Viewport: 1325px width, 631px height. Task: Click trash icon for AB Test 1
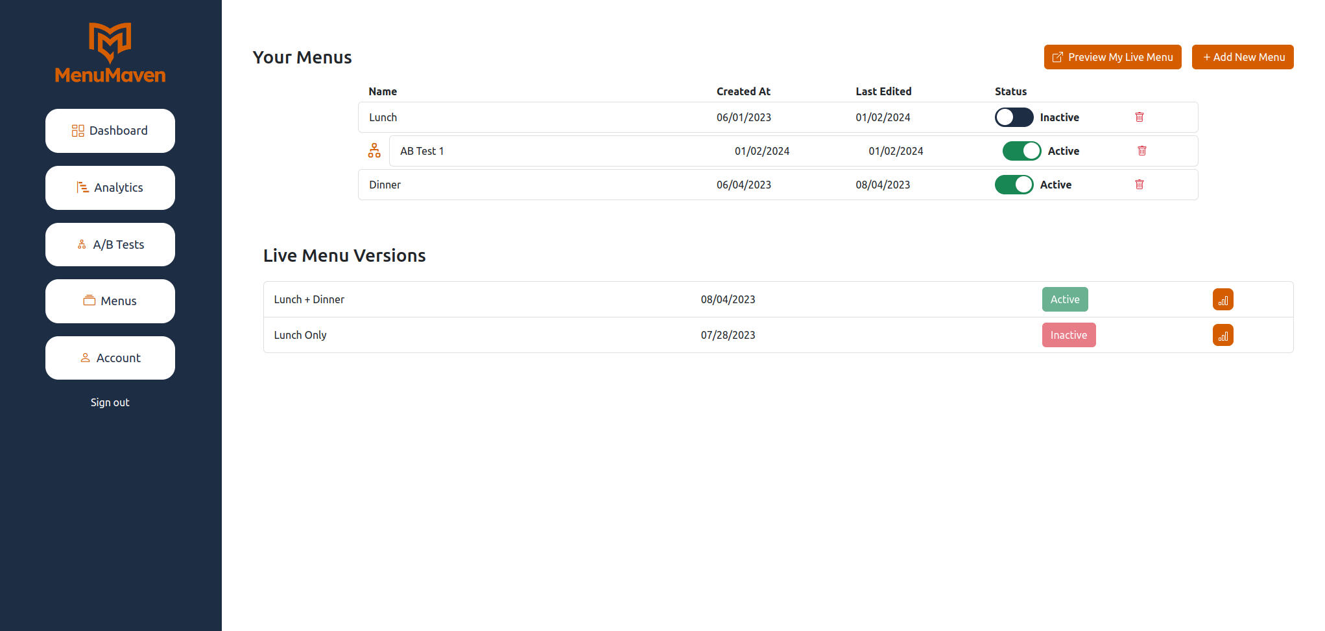pos(1141,151)
